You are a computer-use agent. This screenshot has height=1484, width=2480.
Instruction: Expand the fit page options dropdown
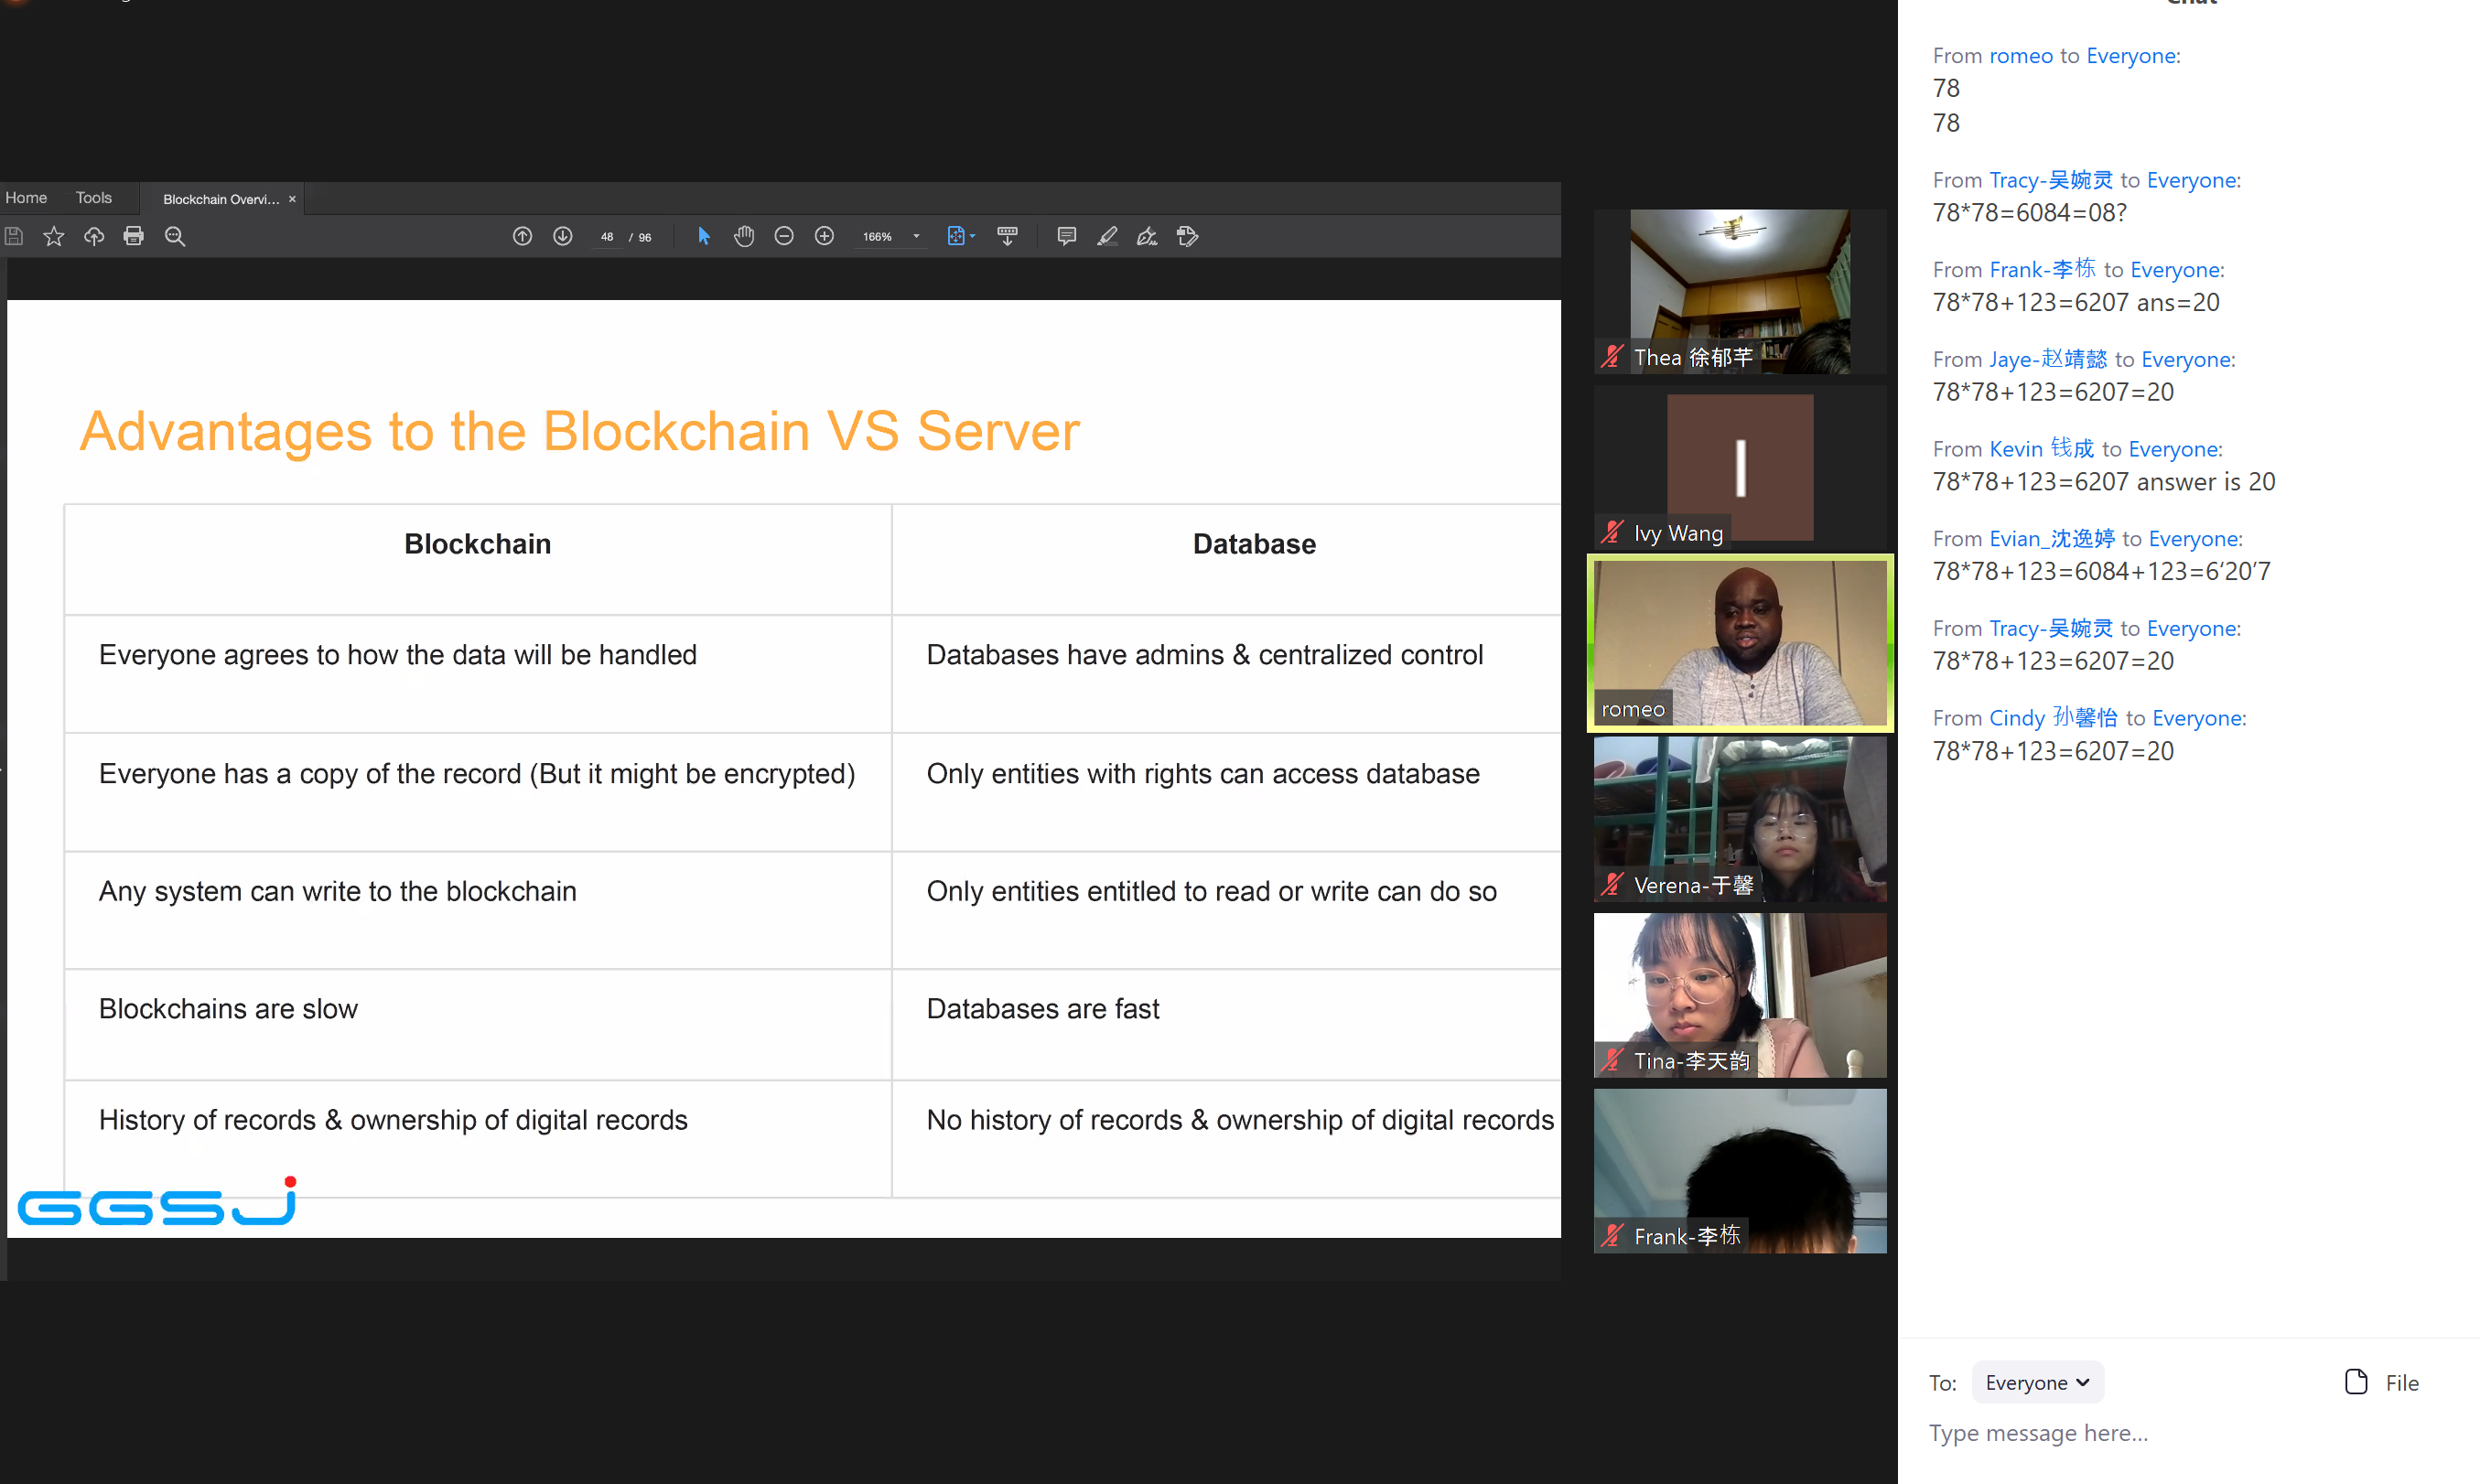[972, 236]
